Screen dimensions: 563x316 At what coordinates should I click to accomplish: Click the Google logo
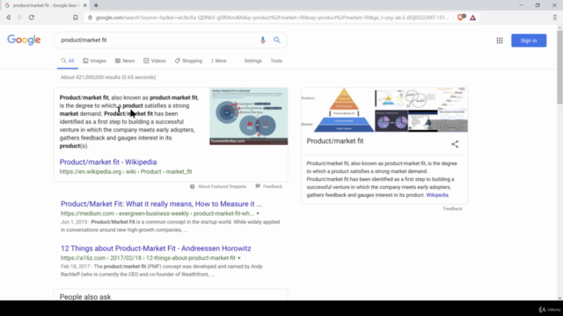coord(24,39)
